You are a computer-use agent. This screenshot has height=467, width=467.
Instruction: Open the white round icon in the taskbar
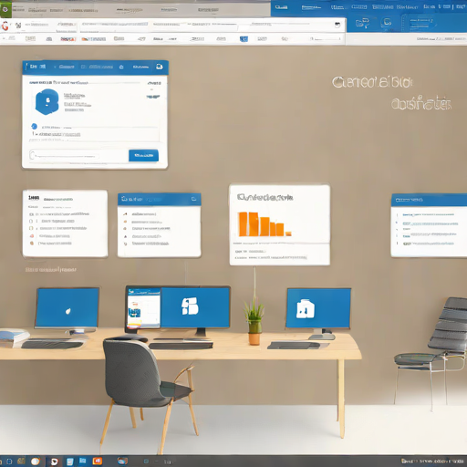coord(36,462)
